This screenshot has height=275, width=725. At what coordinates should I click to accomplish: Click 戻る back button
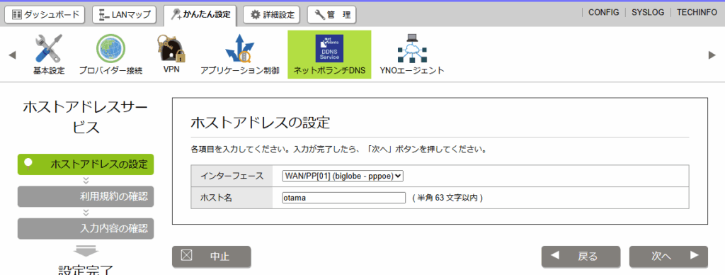tap(581, 257)
